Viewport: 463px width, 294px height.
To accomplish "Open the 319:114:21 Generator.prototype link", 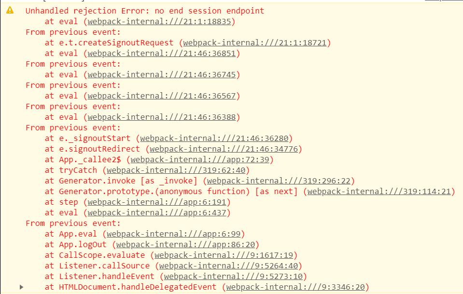I will [379, 192].
